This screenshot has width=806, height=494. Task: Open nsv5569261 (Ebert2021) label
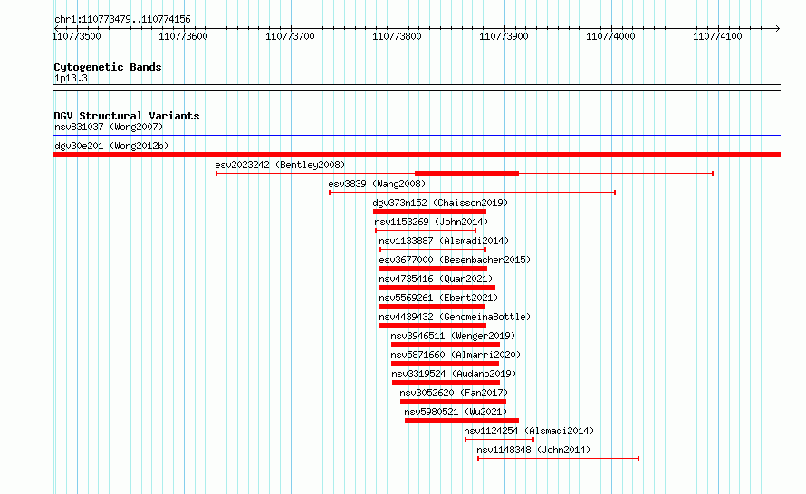coord(438,298)
